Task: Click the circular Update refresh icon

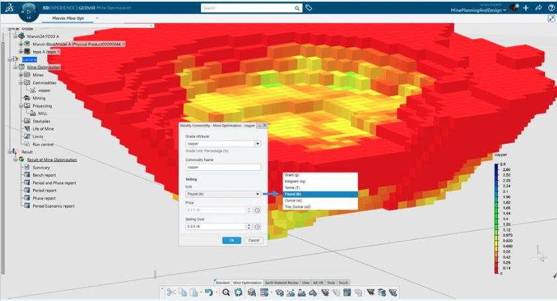Action: (x=238, y=292)
